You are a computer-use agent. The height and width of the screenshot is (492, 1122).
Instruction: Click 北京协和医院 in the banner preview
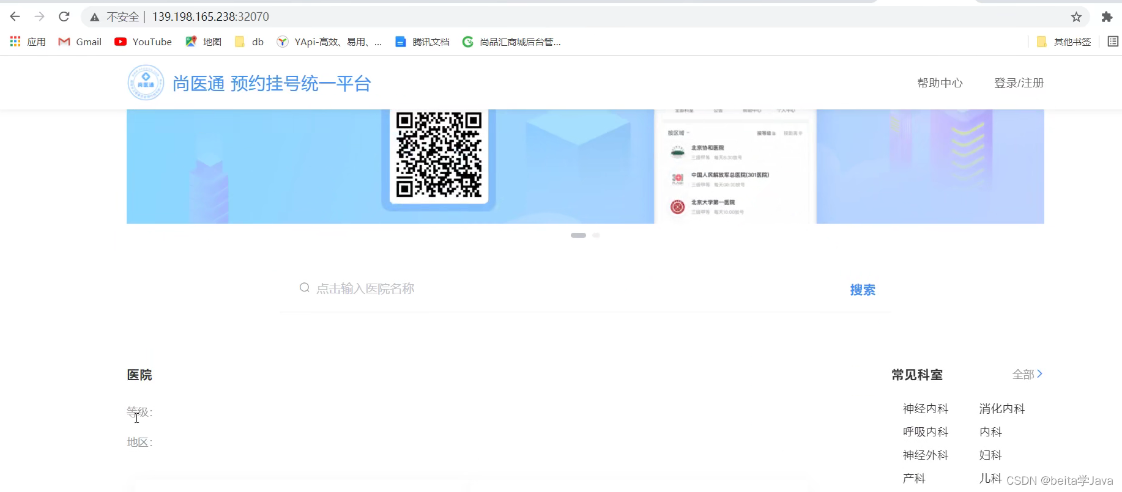(x=707, y=148)
